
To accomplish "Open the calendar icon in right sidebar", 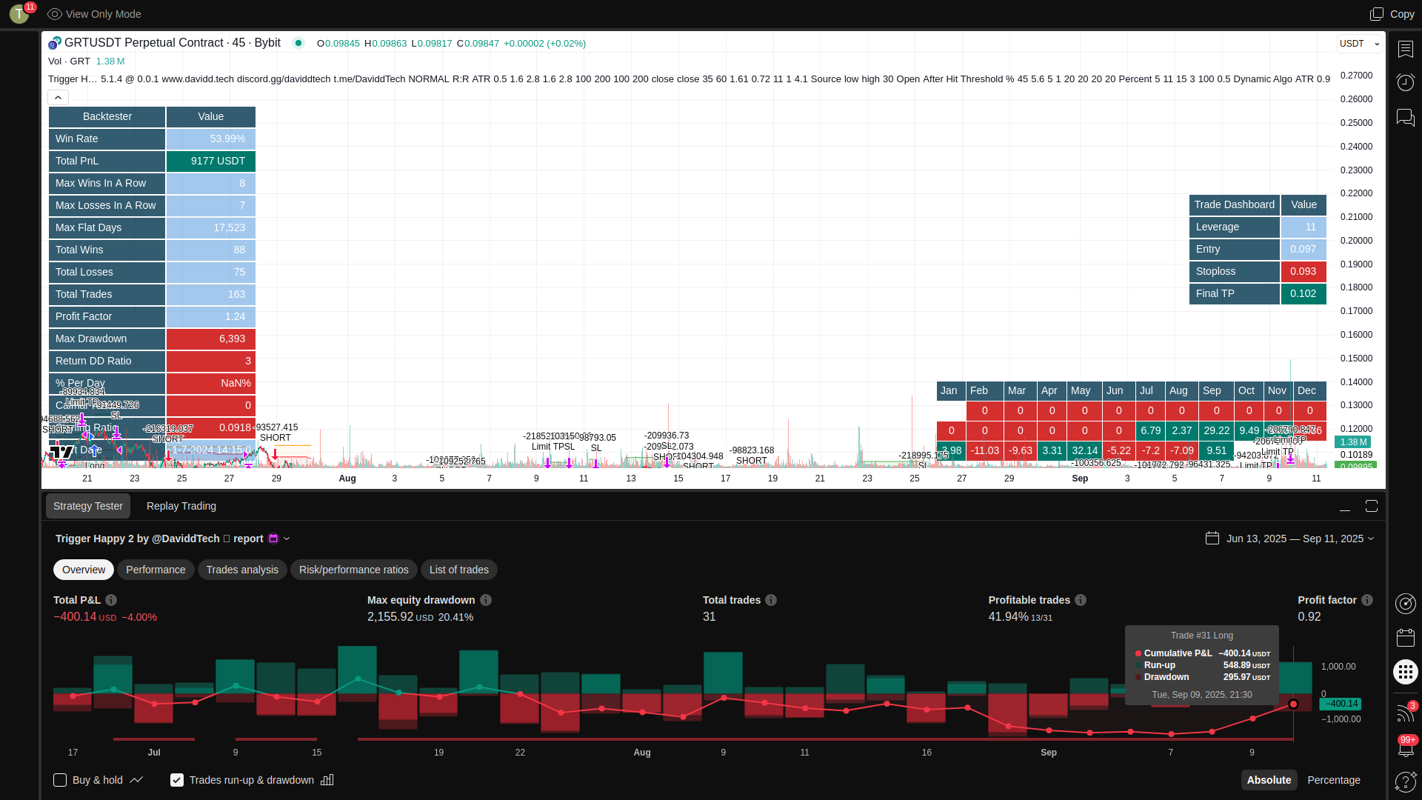I will tap(1405, 637).
